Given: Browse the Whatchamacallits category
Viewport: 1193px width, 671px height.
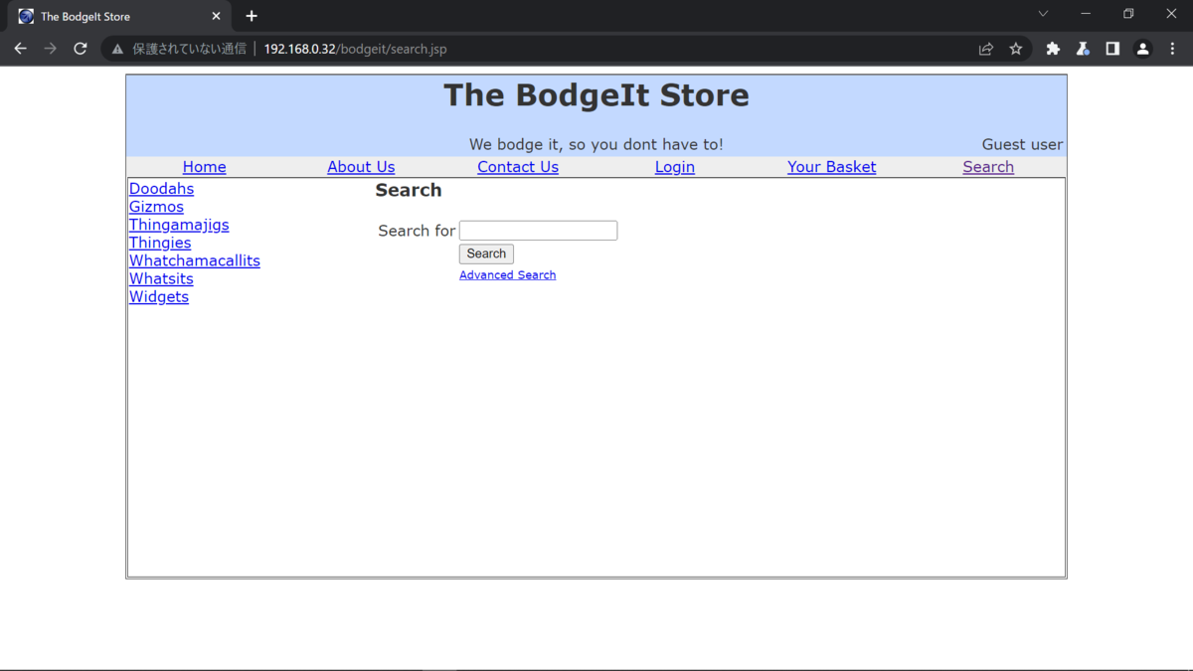Looking at the screenshot, I should click(195, 260).
